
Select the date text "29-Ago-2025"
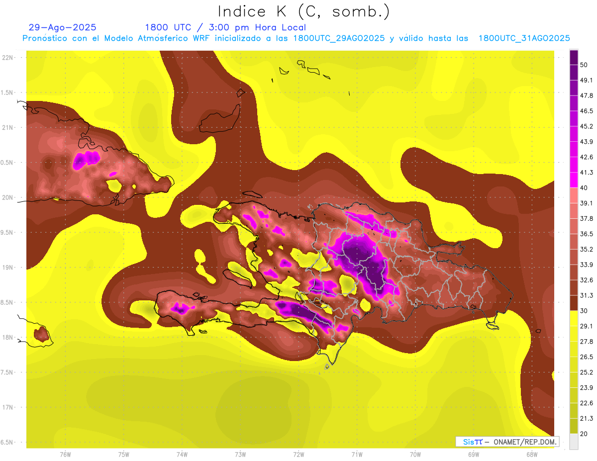point(63,27)
